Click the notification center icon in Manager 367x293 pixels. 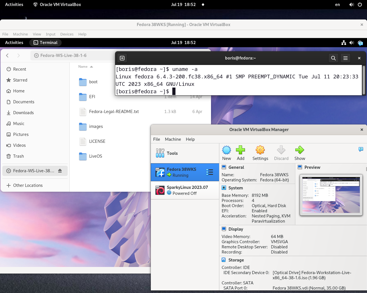[x=361, y=149]
